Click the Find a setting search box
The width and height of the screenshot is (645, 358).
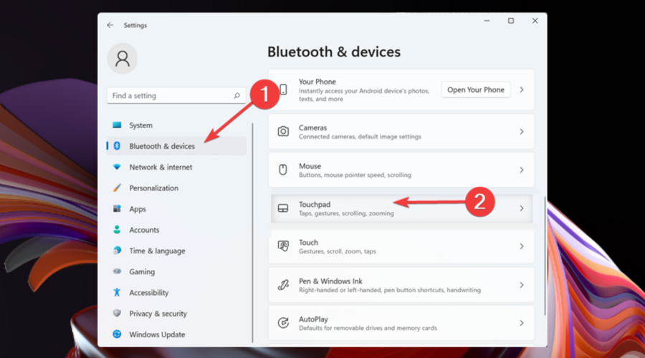pos(176,95)
